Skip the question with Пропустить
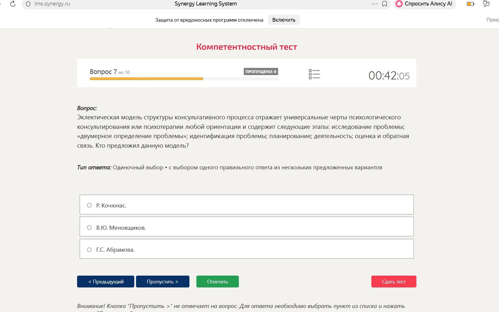499x312 pixels. coord(163,282)
